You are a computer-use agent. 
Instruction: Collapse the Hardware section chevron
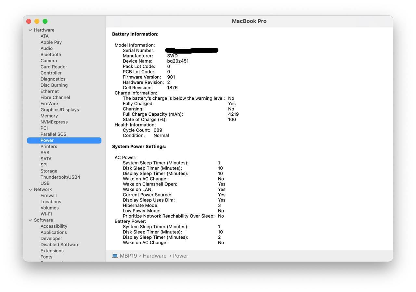(x=30, y=30)
